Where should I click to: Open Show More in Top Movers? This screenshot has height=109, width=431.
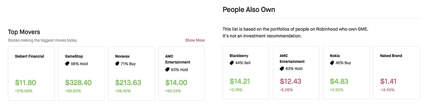195,40
